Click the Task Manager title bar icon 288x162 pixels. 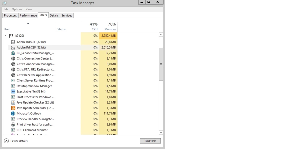point(4,3)
